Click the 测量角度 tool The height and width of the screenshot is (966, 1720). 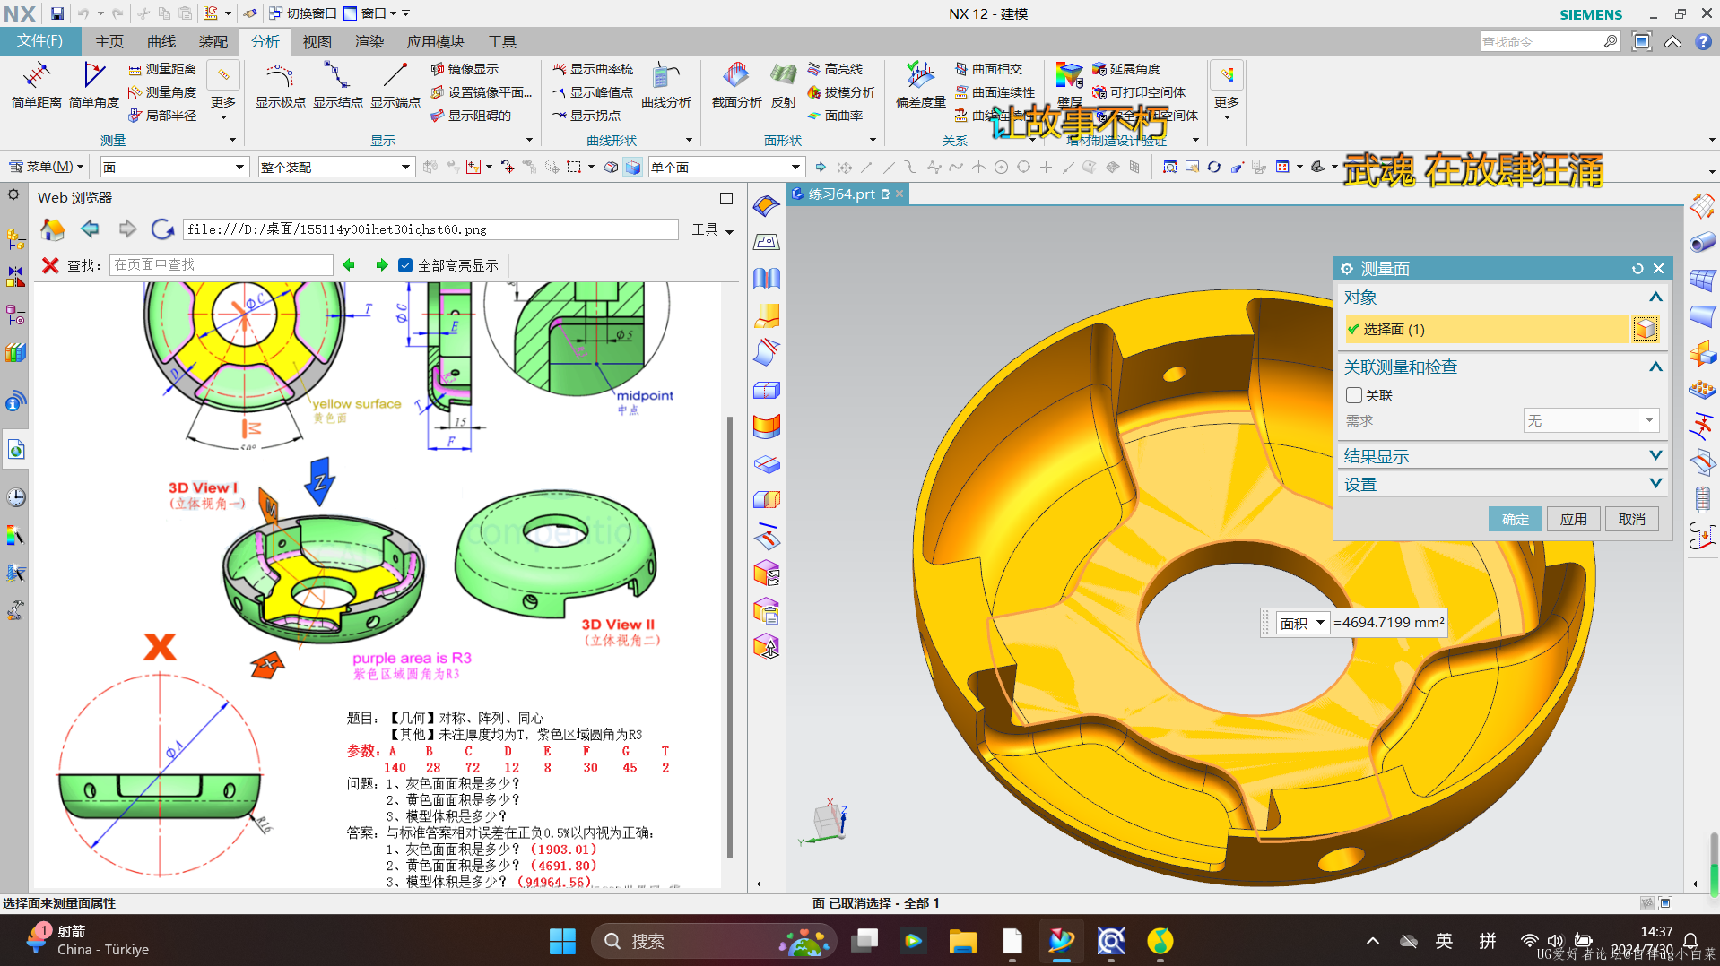(161, 92)
